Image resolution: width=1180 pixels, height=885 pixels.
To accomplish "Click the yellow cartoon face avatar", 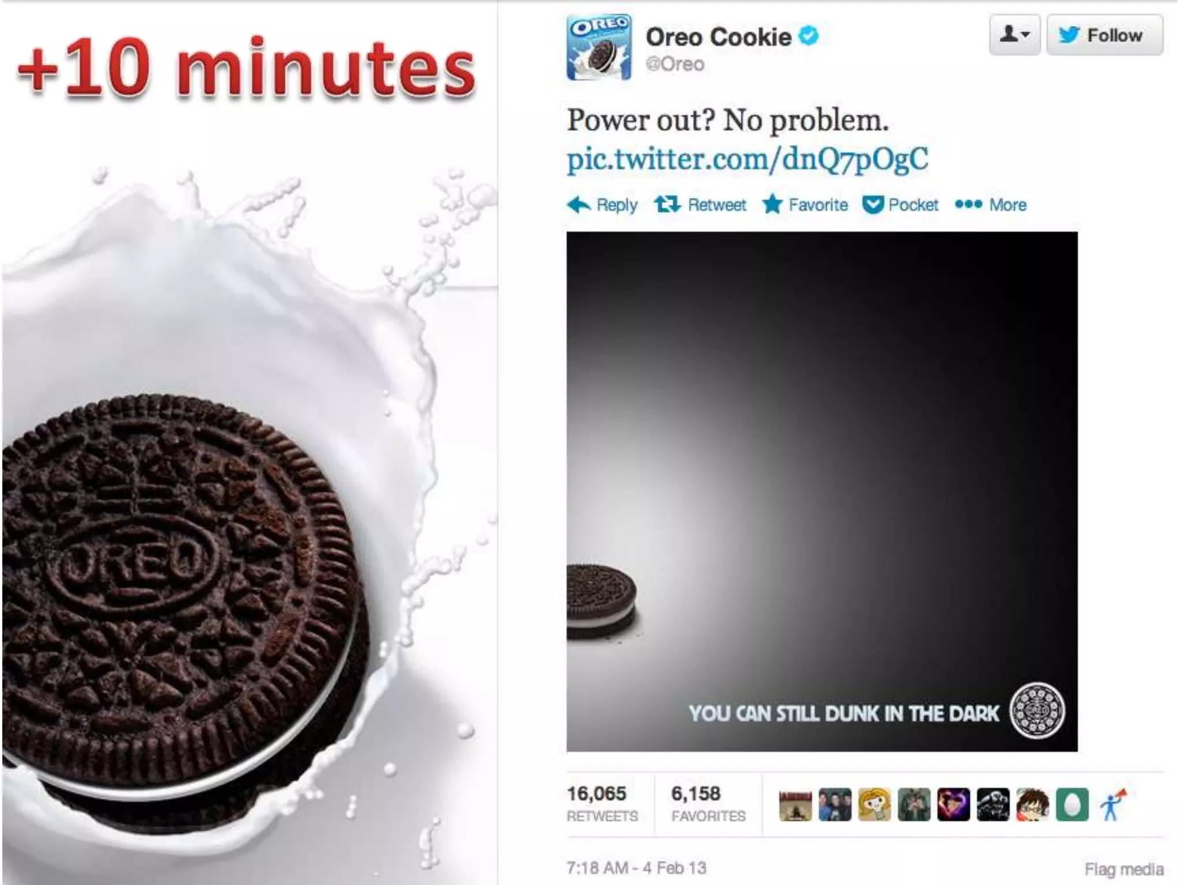I will click(x=874, y=804).
